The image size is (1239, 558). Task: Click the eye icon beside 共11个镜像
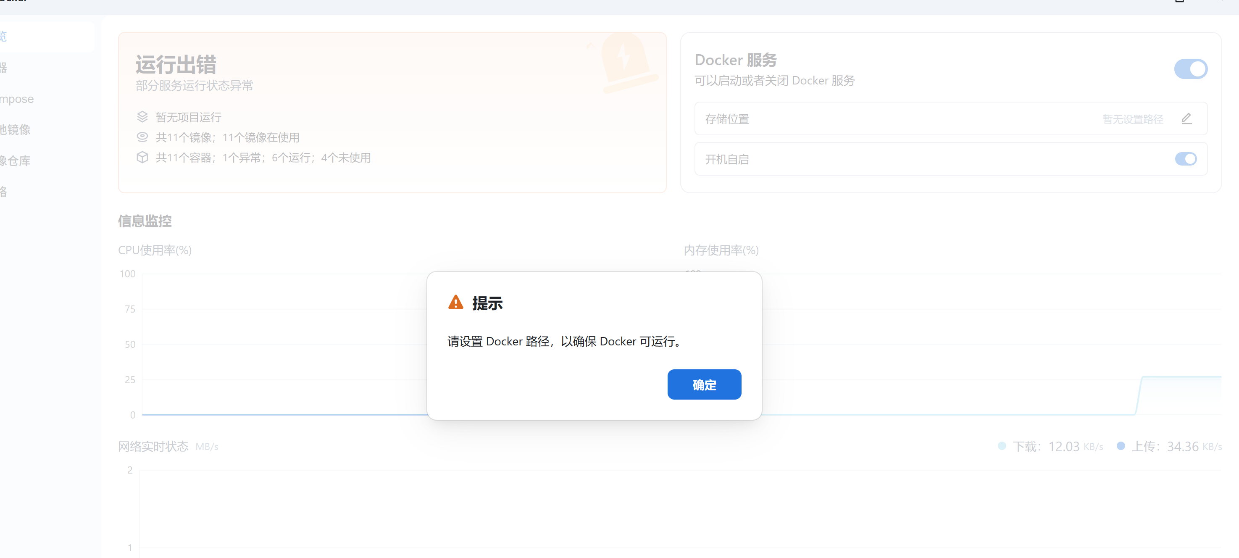click(x=142, y=137)
